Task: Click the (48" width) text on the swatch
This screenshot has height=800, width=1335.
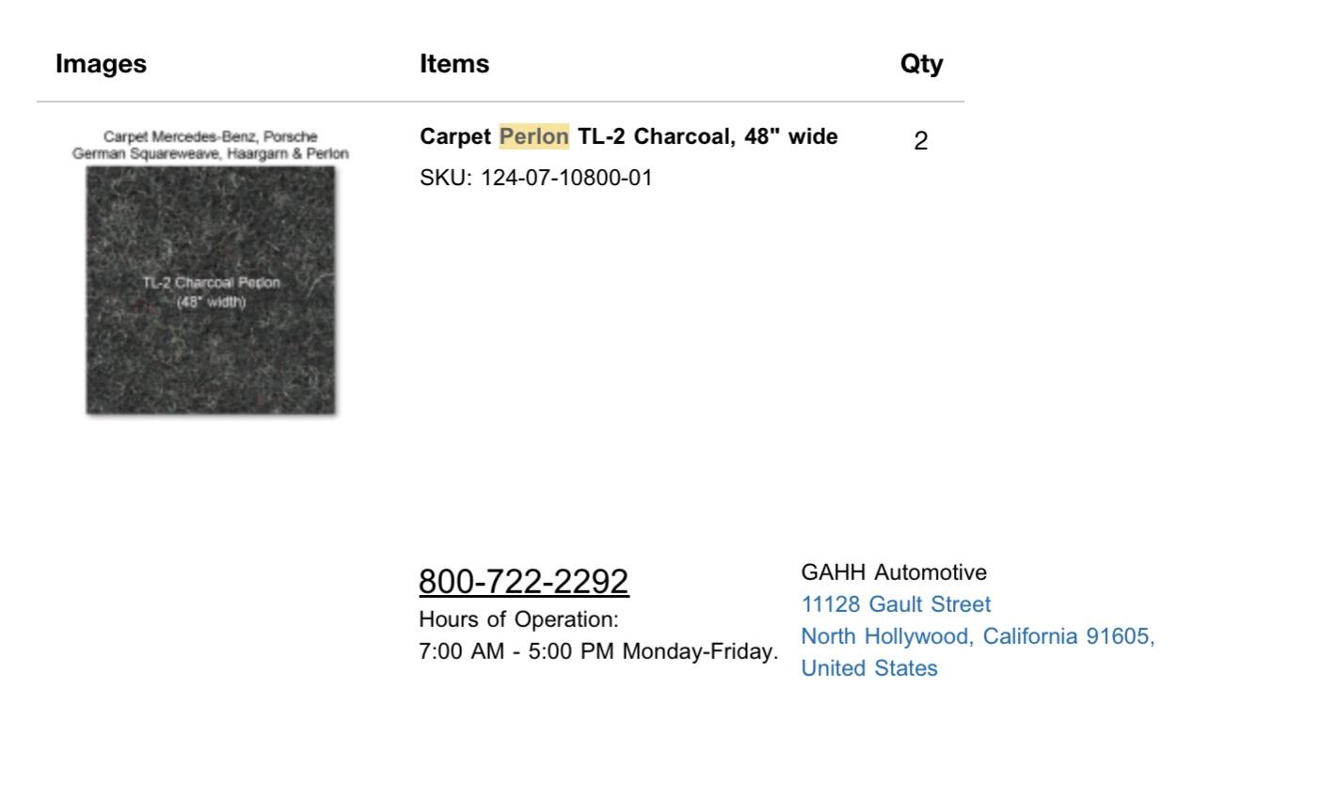Action: (x=211, y=302)
